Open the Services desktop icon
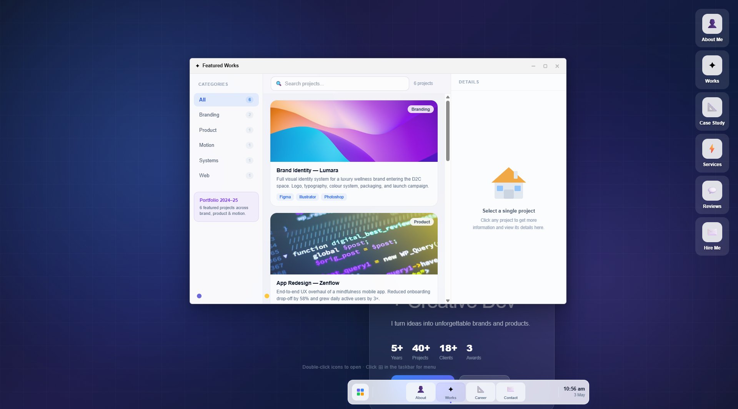The height and width of the screenshot is (409, 738). 712,153
